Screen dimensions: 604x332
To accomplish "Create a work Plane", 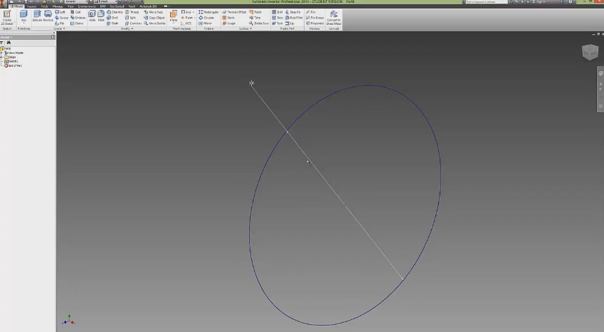I will (x=174, y=16).
